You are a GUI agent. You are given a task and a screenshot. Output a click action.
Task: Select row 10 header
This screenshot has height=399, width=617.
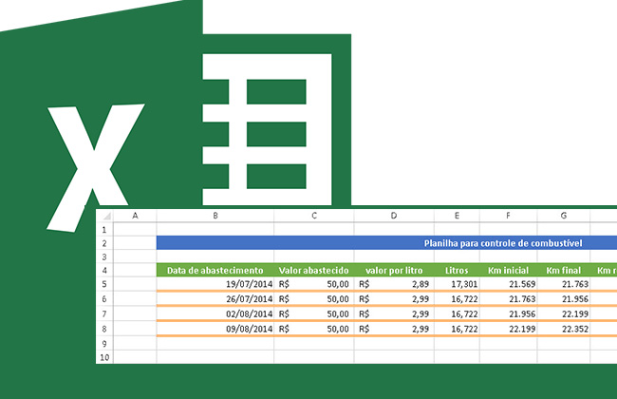tap(104, 357)
